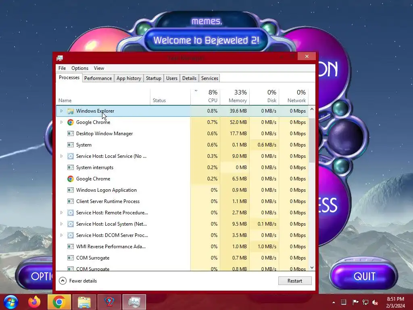Switch to the App history tab
This screenshot has width=413, height=310.
click(x=129, y=78)
